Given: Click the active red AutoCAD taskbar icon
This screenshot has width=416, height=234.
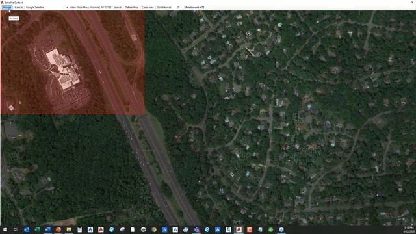Looking at the screenshot, I should pos(239,229).
